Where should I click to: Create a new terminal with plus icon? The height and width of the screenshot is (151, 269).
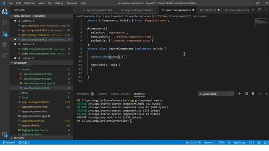(x=239, y=94)
